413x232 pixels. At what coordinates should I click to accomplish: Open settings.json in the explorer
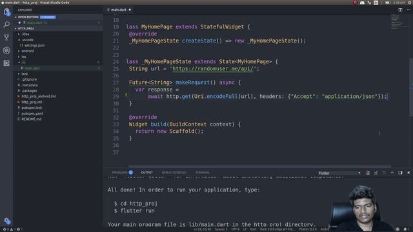click(x=34, y=46)
